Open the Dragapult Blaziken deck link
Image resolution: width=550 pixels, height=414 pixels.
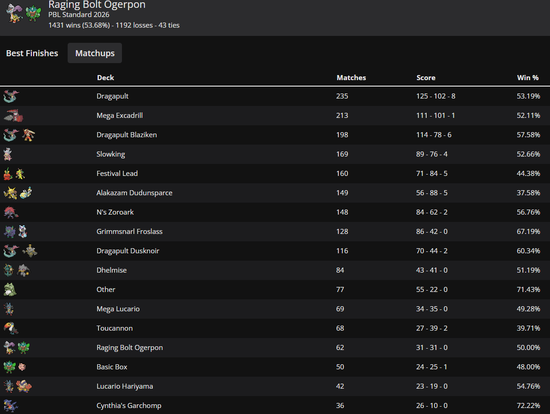(x=127, y=135)
